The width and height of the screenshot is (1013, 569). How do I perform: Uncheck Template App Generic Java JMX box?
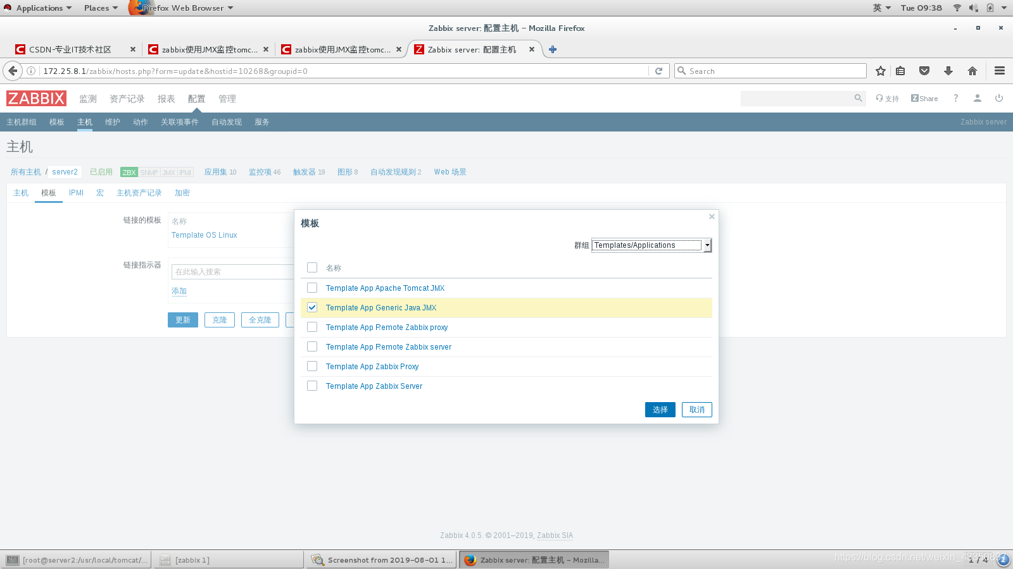[312, 307]
